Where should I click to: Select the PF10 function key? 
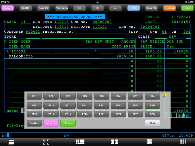click(51, 106)
